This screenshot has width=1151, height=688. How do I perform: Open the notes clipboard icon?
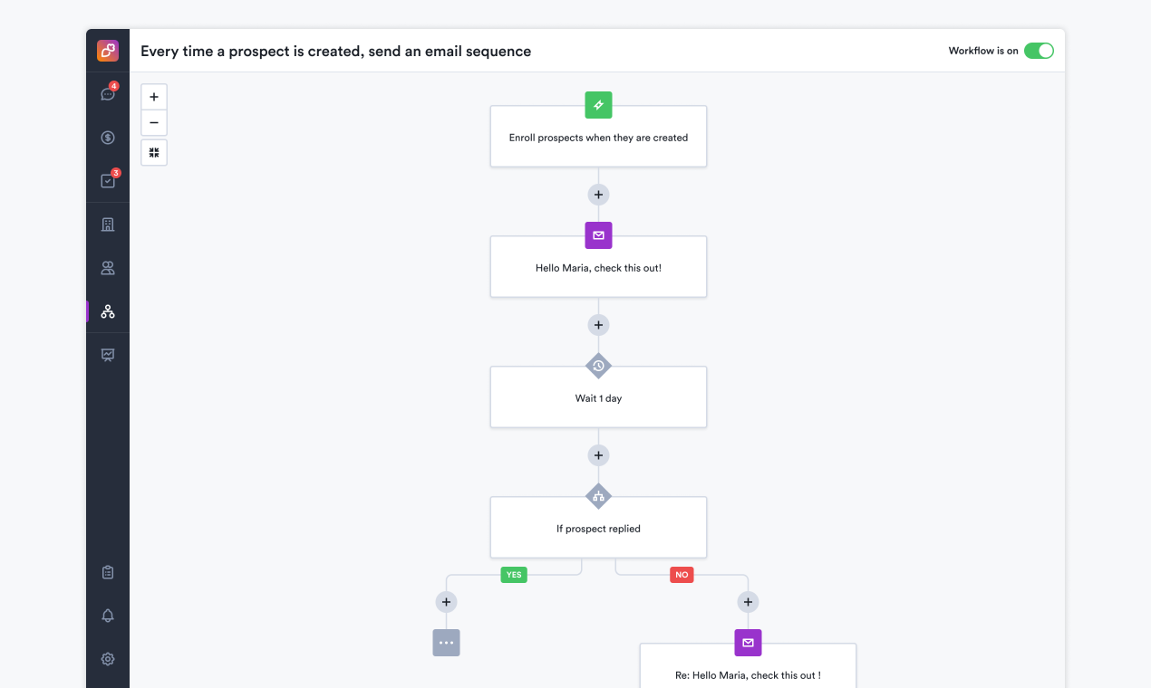[x=107, y=571]
